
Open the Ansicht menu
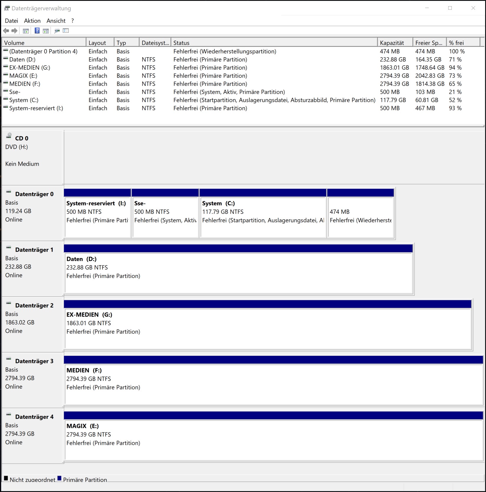[56, 21]
